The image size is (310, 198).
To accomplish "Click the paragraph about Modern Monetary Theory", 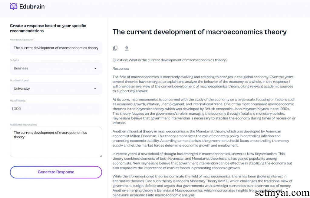I will point(203,186).
